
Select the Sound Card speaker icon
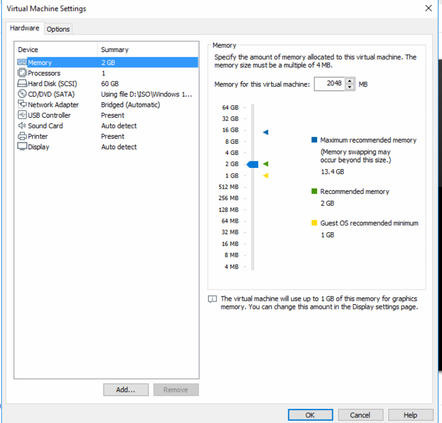click(x=22, y=126)
